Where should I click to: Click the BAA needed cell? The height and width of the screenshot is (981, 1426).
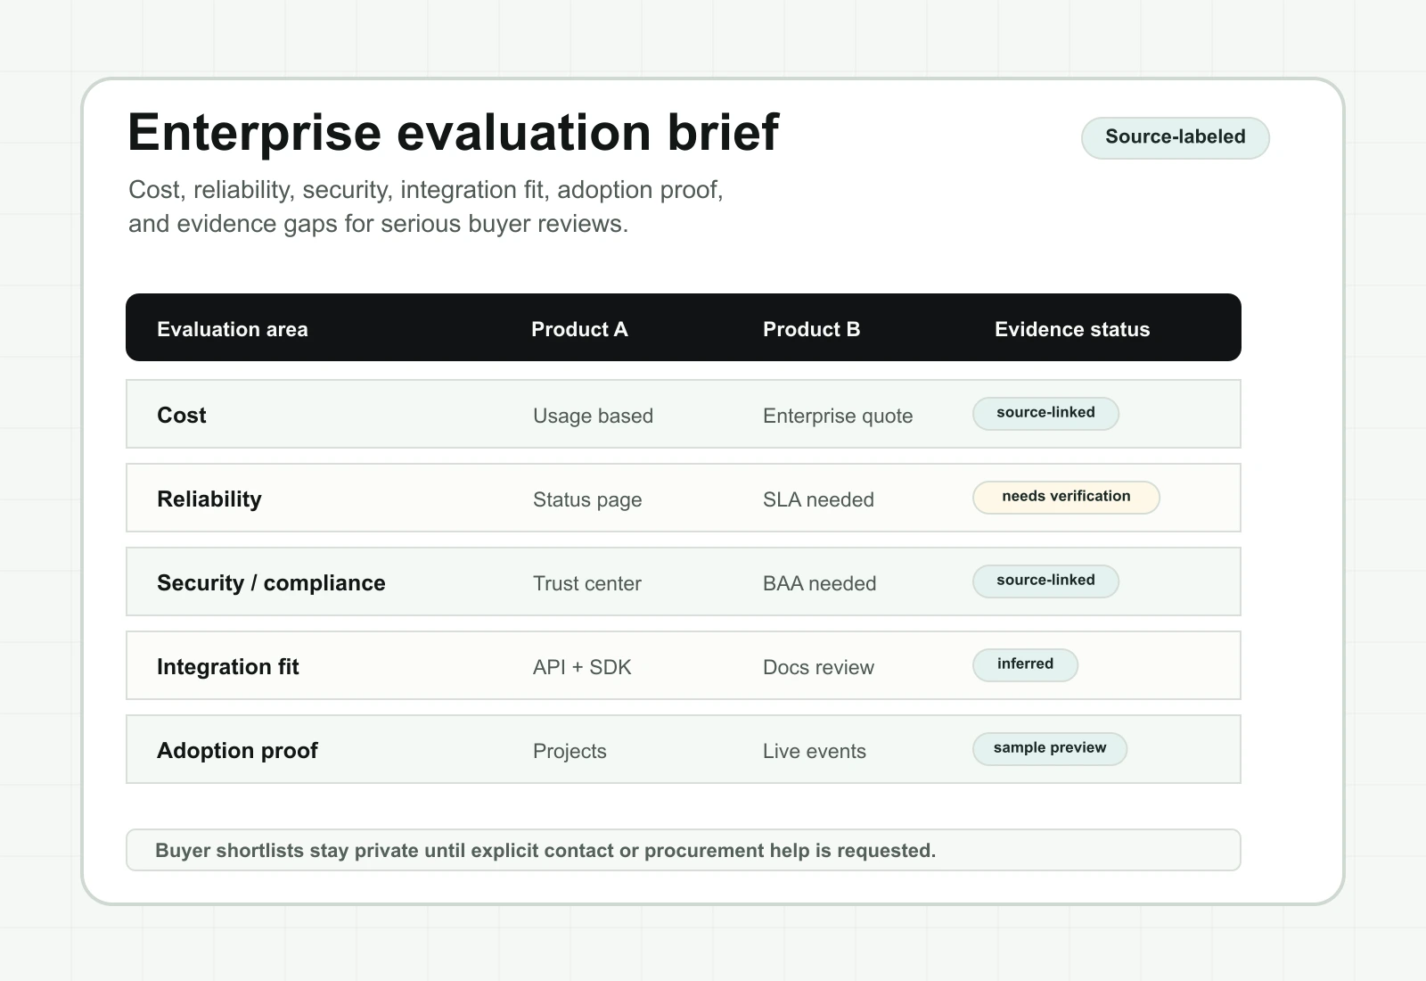point(820,583)
